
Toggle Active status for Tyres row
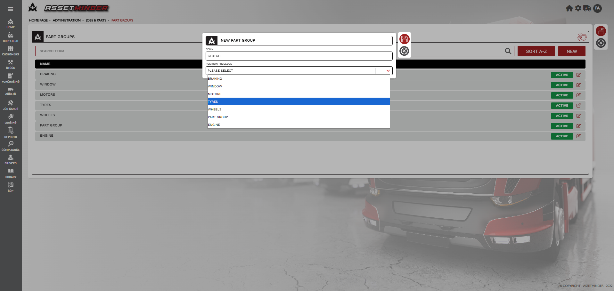pos(562,106)
